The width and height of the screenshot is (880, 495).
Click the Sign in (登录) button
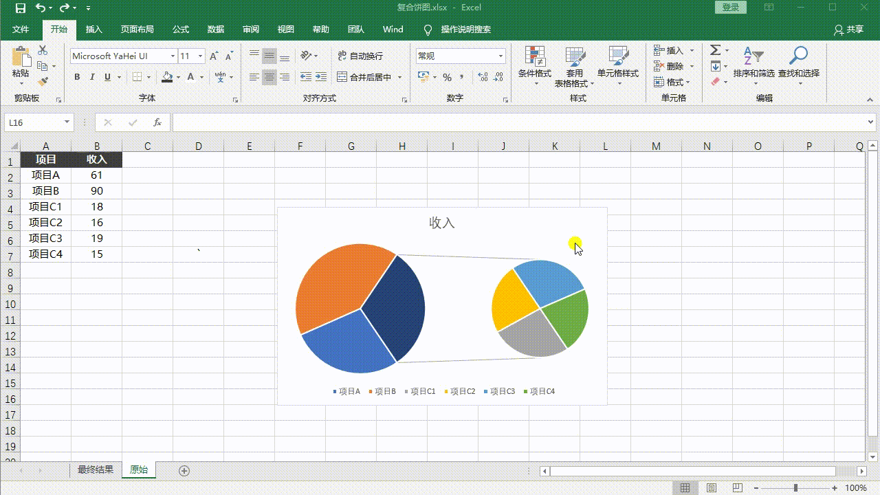point(731,8)
